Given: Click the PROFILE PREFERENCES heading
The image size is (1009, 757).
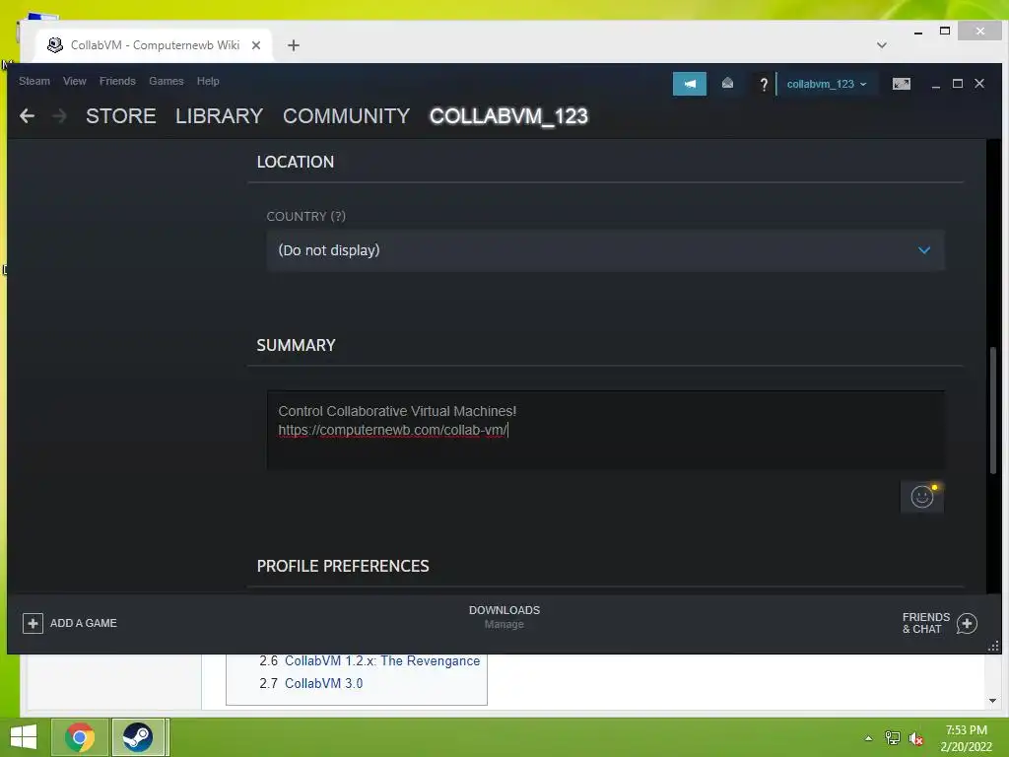Looking at the screenshot, I should tap(343, 566).
